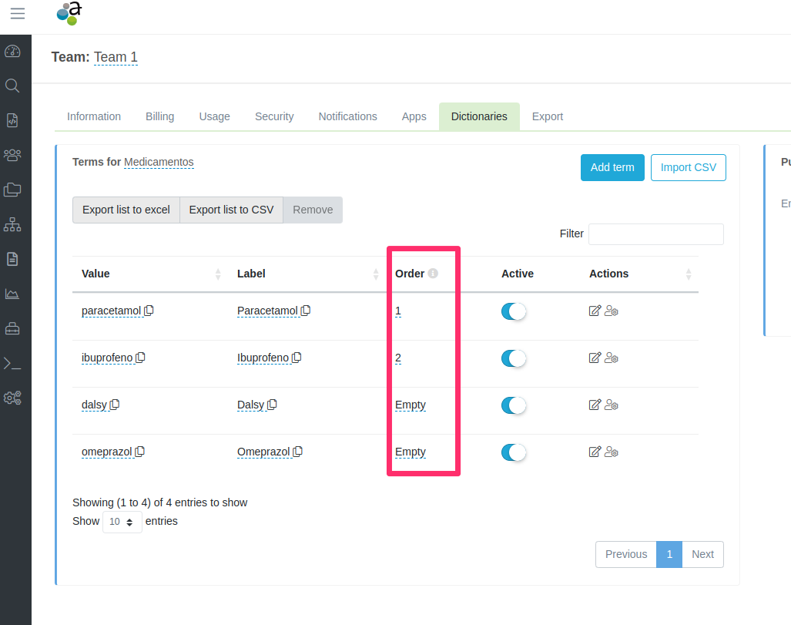Image resolution: width=791 pixels, height=625 pixels.
Task: Open the dashboard gauge icon in sidebar
Action: click(x=12, y=52)
